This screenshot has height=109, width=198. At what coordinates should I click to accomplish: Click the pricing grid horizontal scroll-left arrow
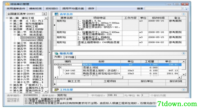55,77
